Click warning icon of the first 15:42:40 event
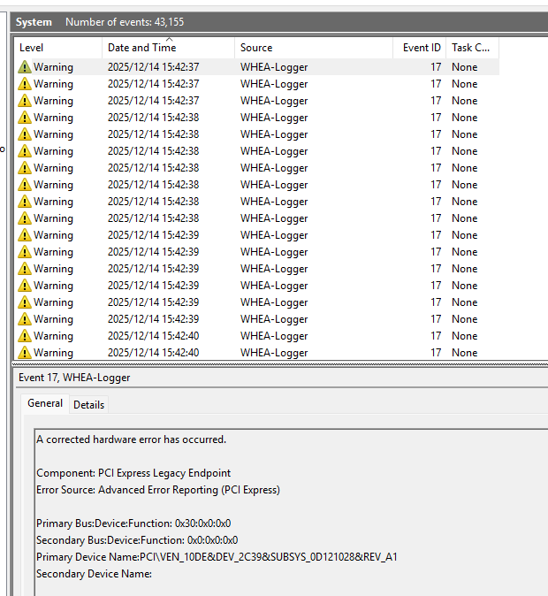 25,336
